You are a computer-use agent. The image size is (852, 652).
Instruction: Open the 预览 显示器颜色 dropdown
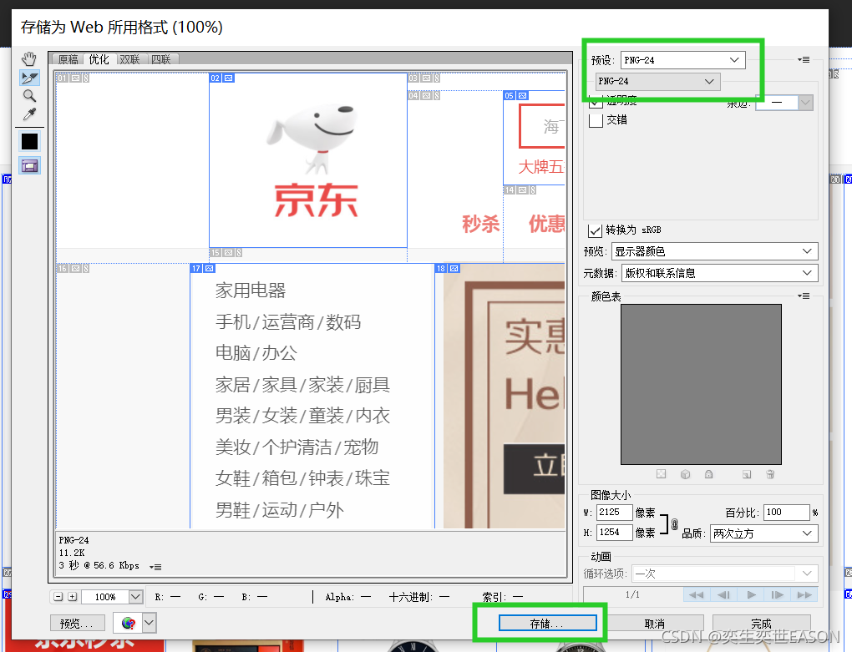point(714,251)
